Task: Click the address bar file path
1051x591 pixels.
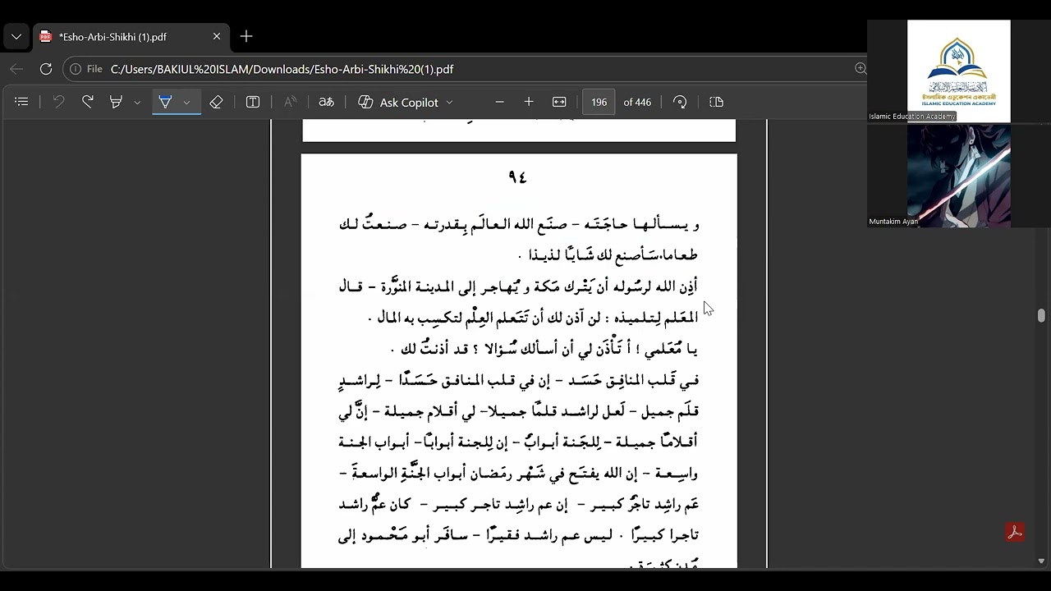Action: click(x=282, y=69)
